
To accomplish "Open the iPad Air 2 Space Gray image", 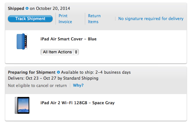I will point(22,105).
